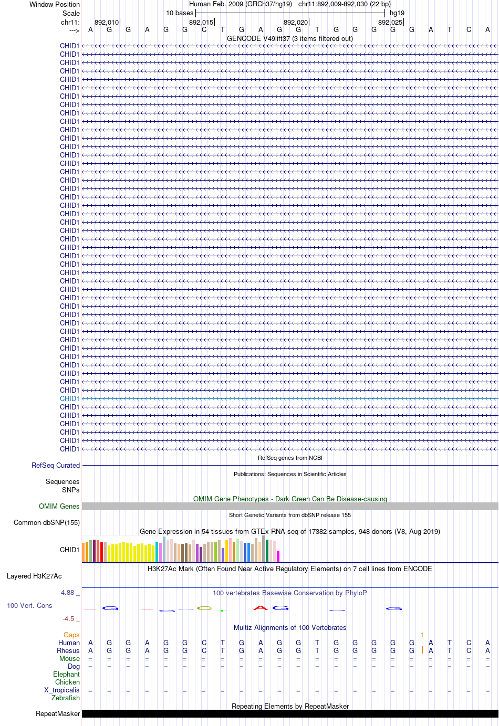Click 'Publications: Sequences in Scientific Articles' title
The height and width of the screenshot is (726, 499).
point(290,474)
